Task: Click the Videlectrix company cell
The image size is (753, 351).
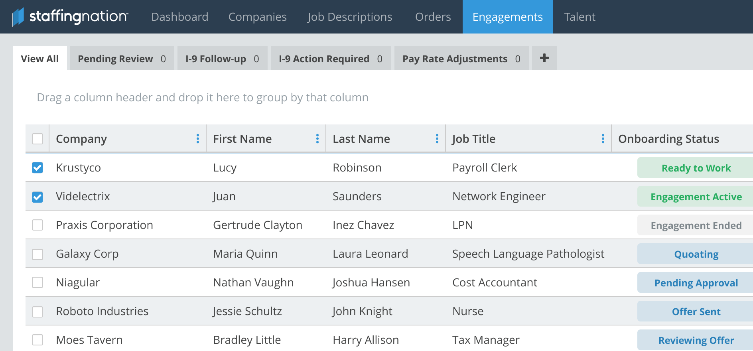Action: coord(83,196)
